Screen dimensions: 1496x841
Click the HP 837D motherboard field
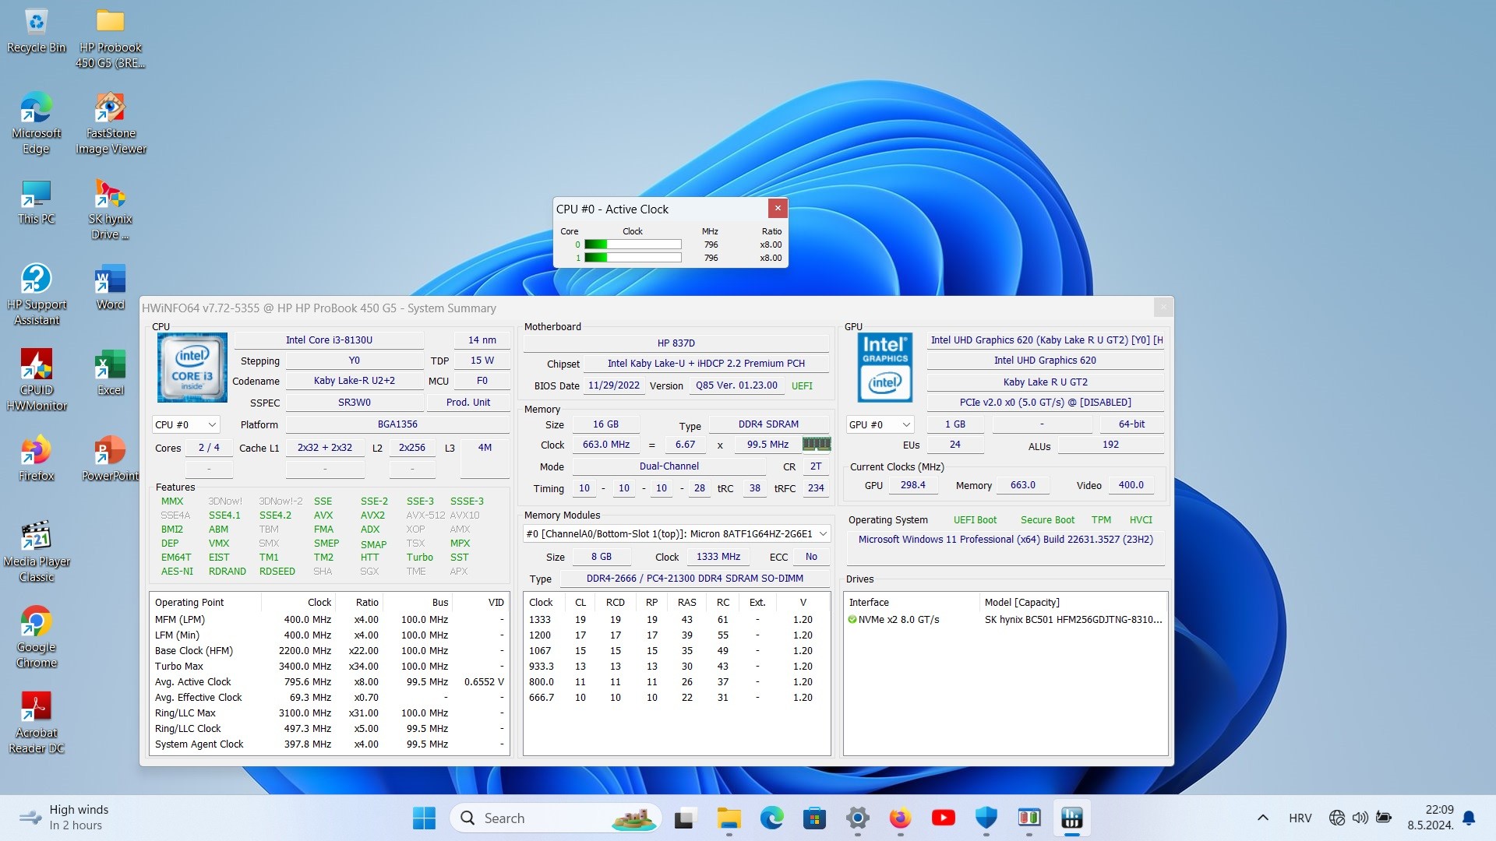(x=676, y=343)
